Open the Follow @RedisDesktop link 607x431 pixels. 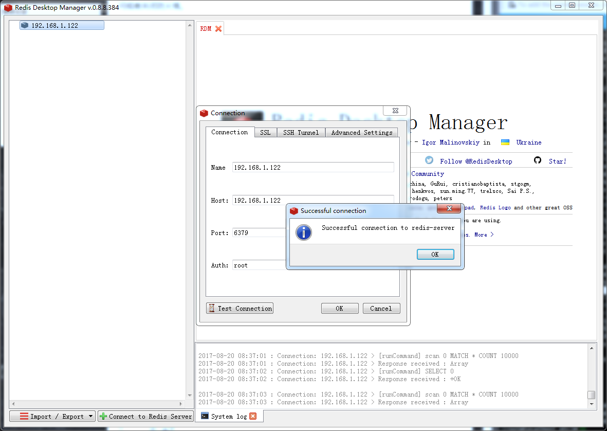tap(476, 161)
